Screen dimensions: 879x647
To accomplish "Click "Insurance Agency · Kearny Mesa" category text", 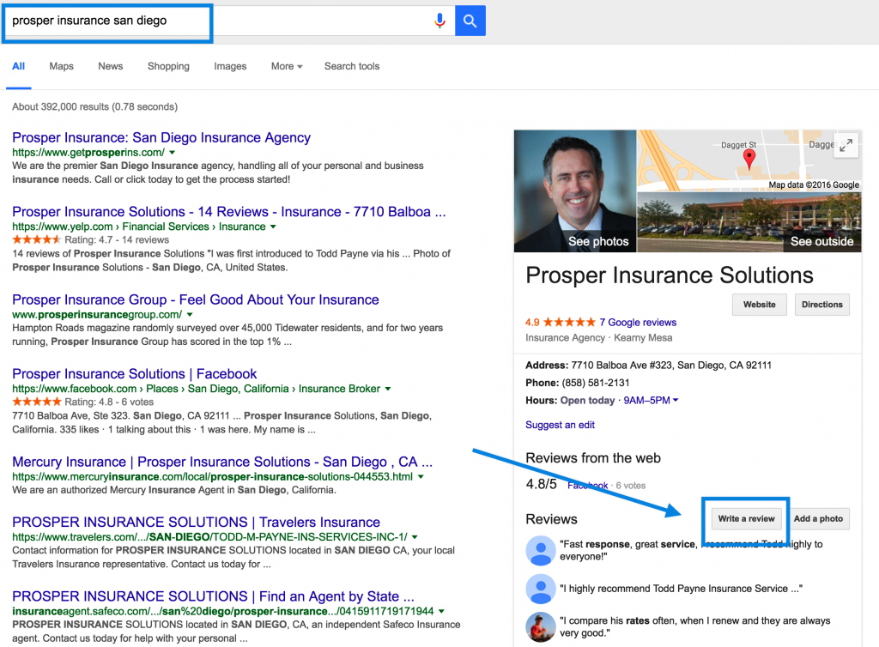I will pyautogui.click(x=598, y=338).
